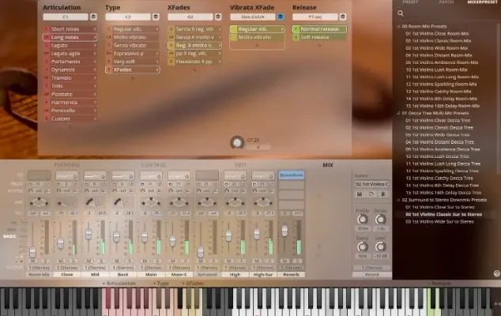
Task: Open the Release key dropdown field
Action: pos(315,16)
